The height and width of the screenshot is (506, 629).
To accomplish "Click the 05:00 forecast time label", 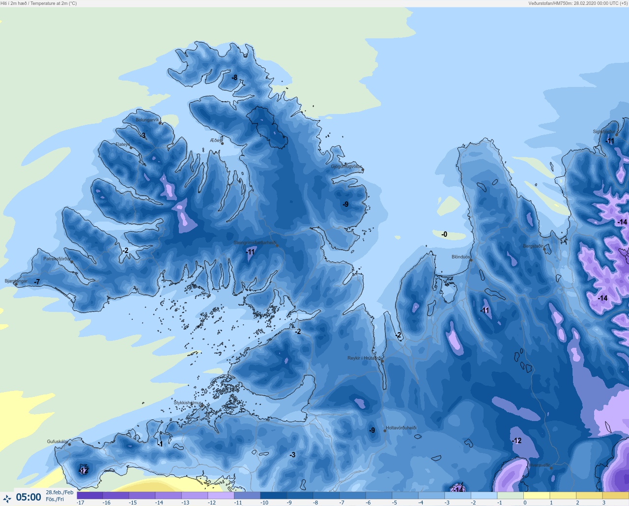I will tap(29, 497).
